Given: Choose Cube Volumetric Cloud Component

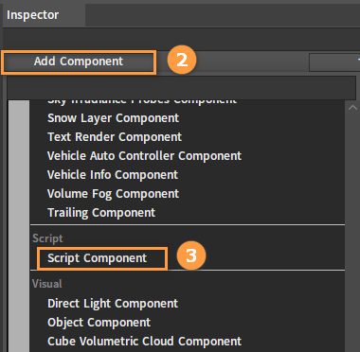Looking at the screenshot, I should click(x=144, y=342).
